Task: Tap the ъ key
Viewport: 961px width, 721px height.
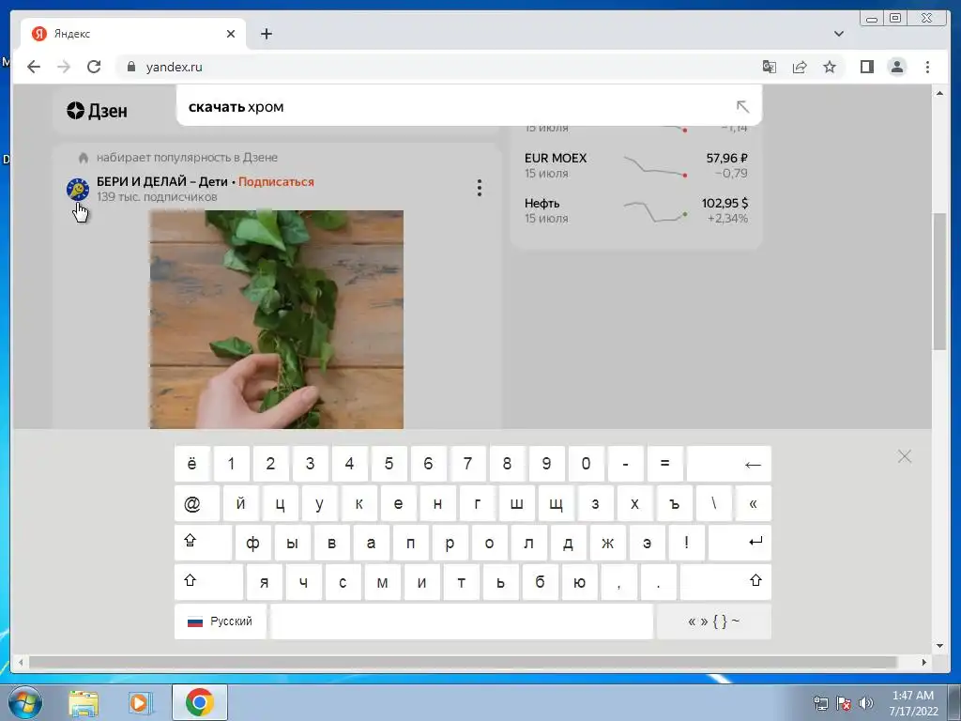Action: pyautogui.click(x=674, y=503)
